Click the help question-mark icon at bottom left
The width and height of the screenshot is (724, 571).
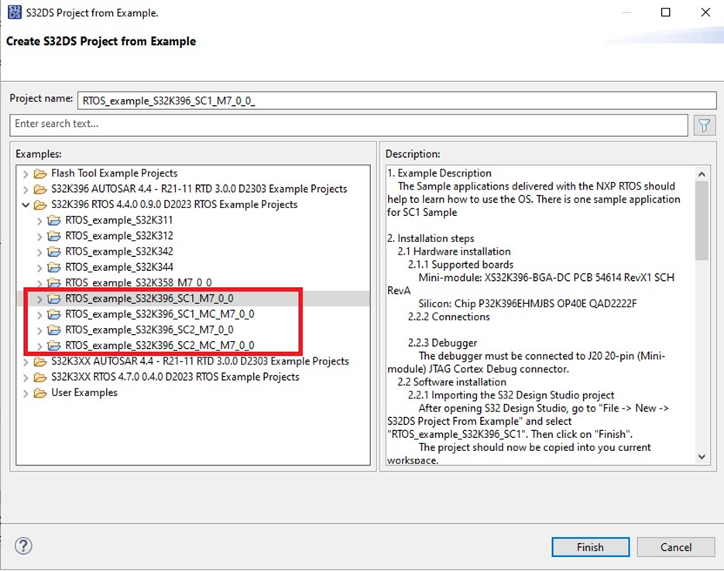(23, 546)
